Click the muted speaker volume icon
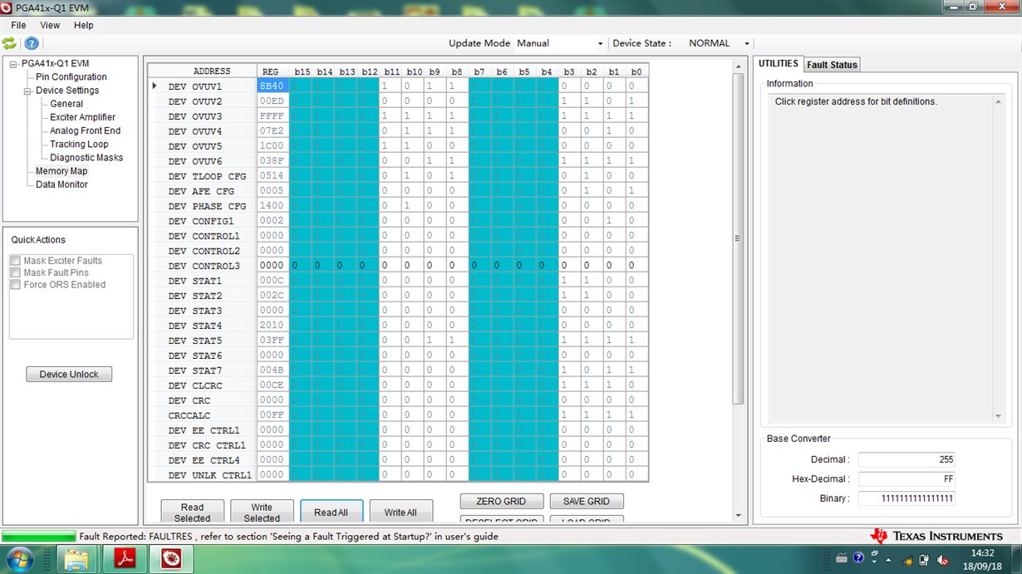The height and width of the screenshot is (574, 1022). point(941,559)
